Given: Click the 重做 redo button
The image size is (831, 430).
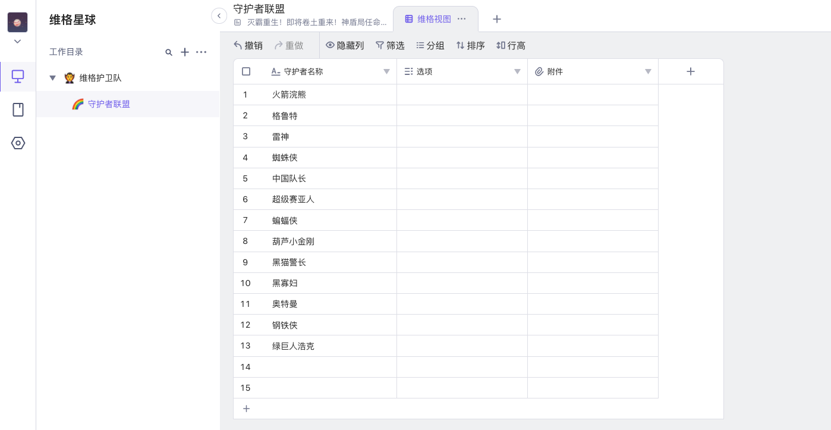Looking at the screenshot, I should 289,45.
